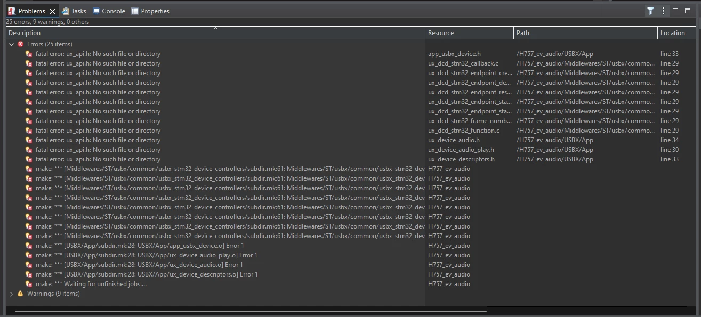
Task: Sort by the Location column header
Action: (677, 33)
